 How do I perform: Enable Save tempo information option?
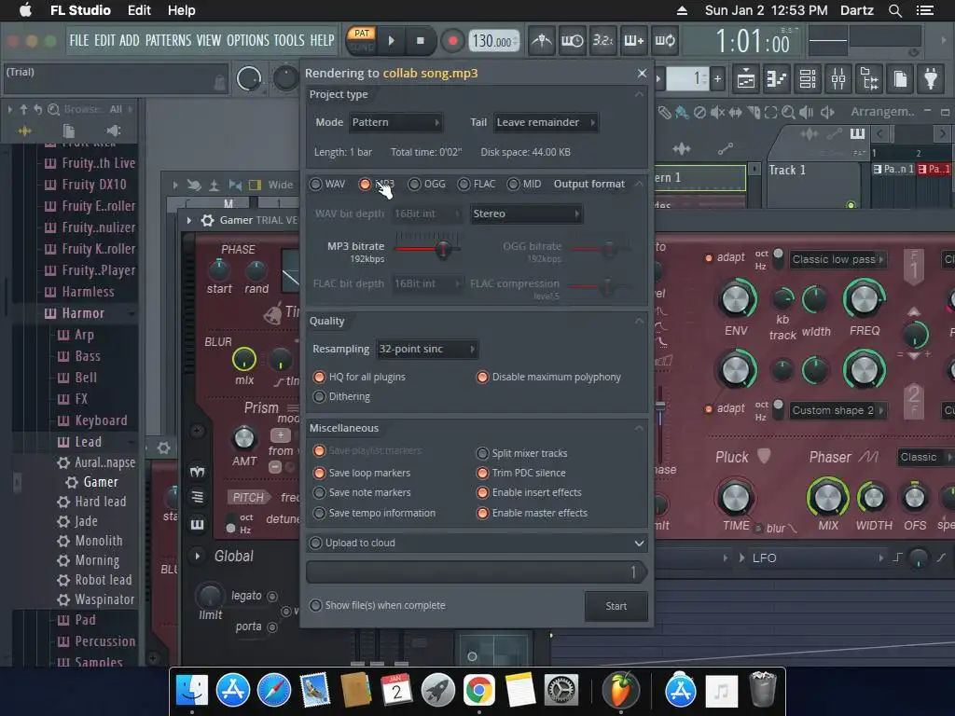click(x=319, y=514)
